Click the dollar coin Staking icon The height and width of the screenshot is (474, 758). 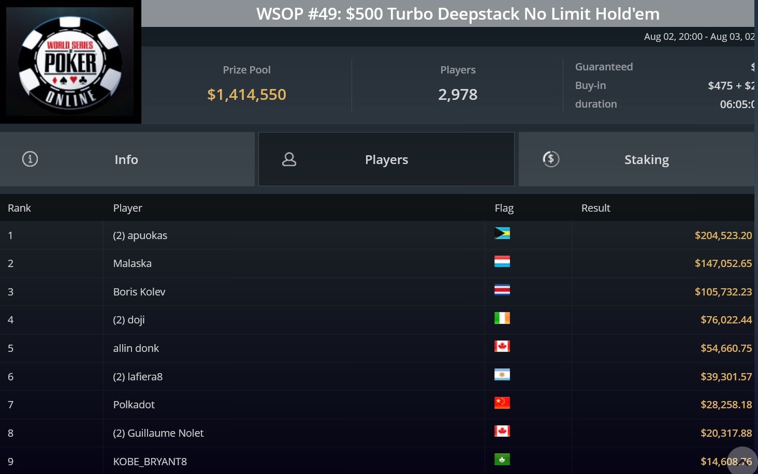551,159
